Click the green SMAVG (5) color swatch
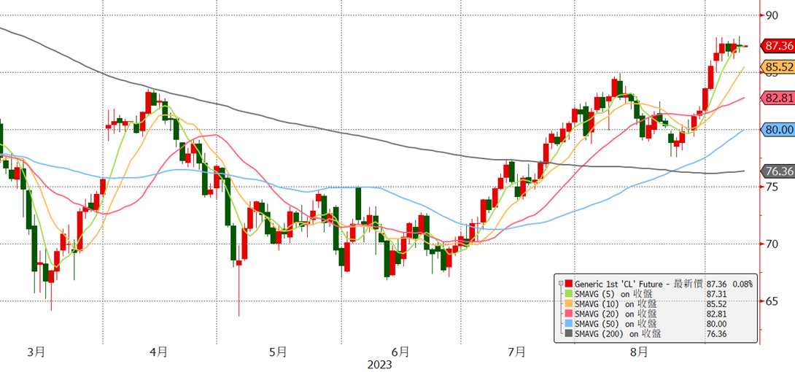This screenshot has width=795, height=372. tap(568, 294)
